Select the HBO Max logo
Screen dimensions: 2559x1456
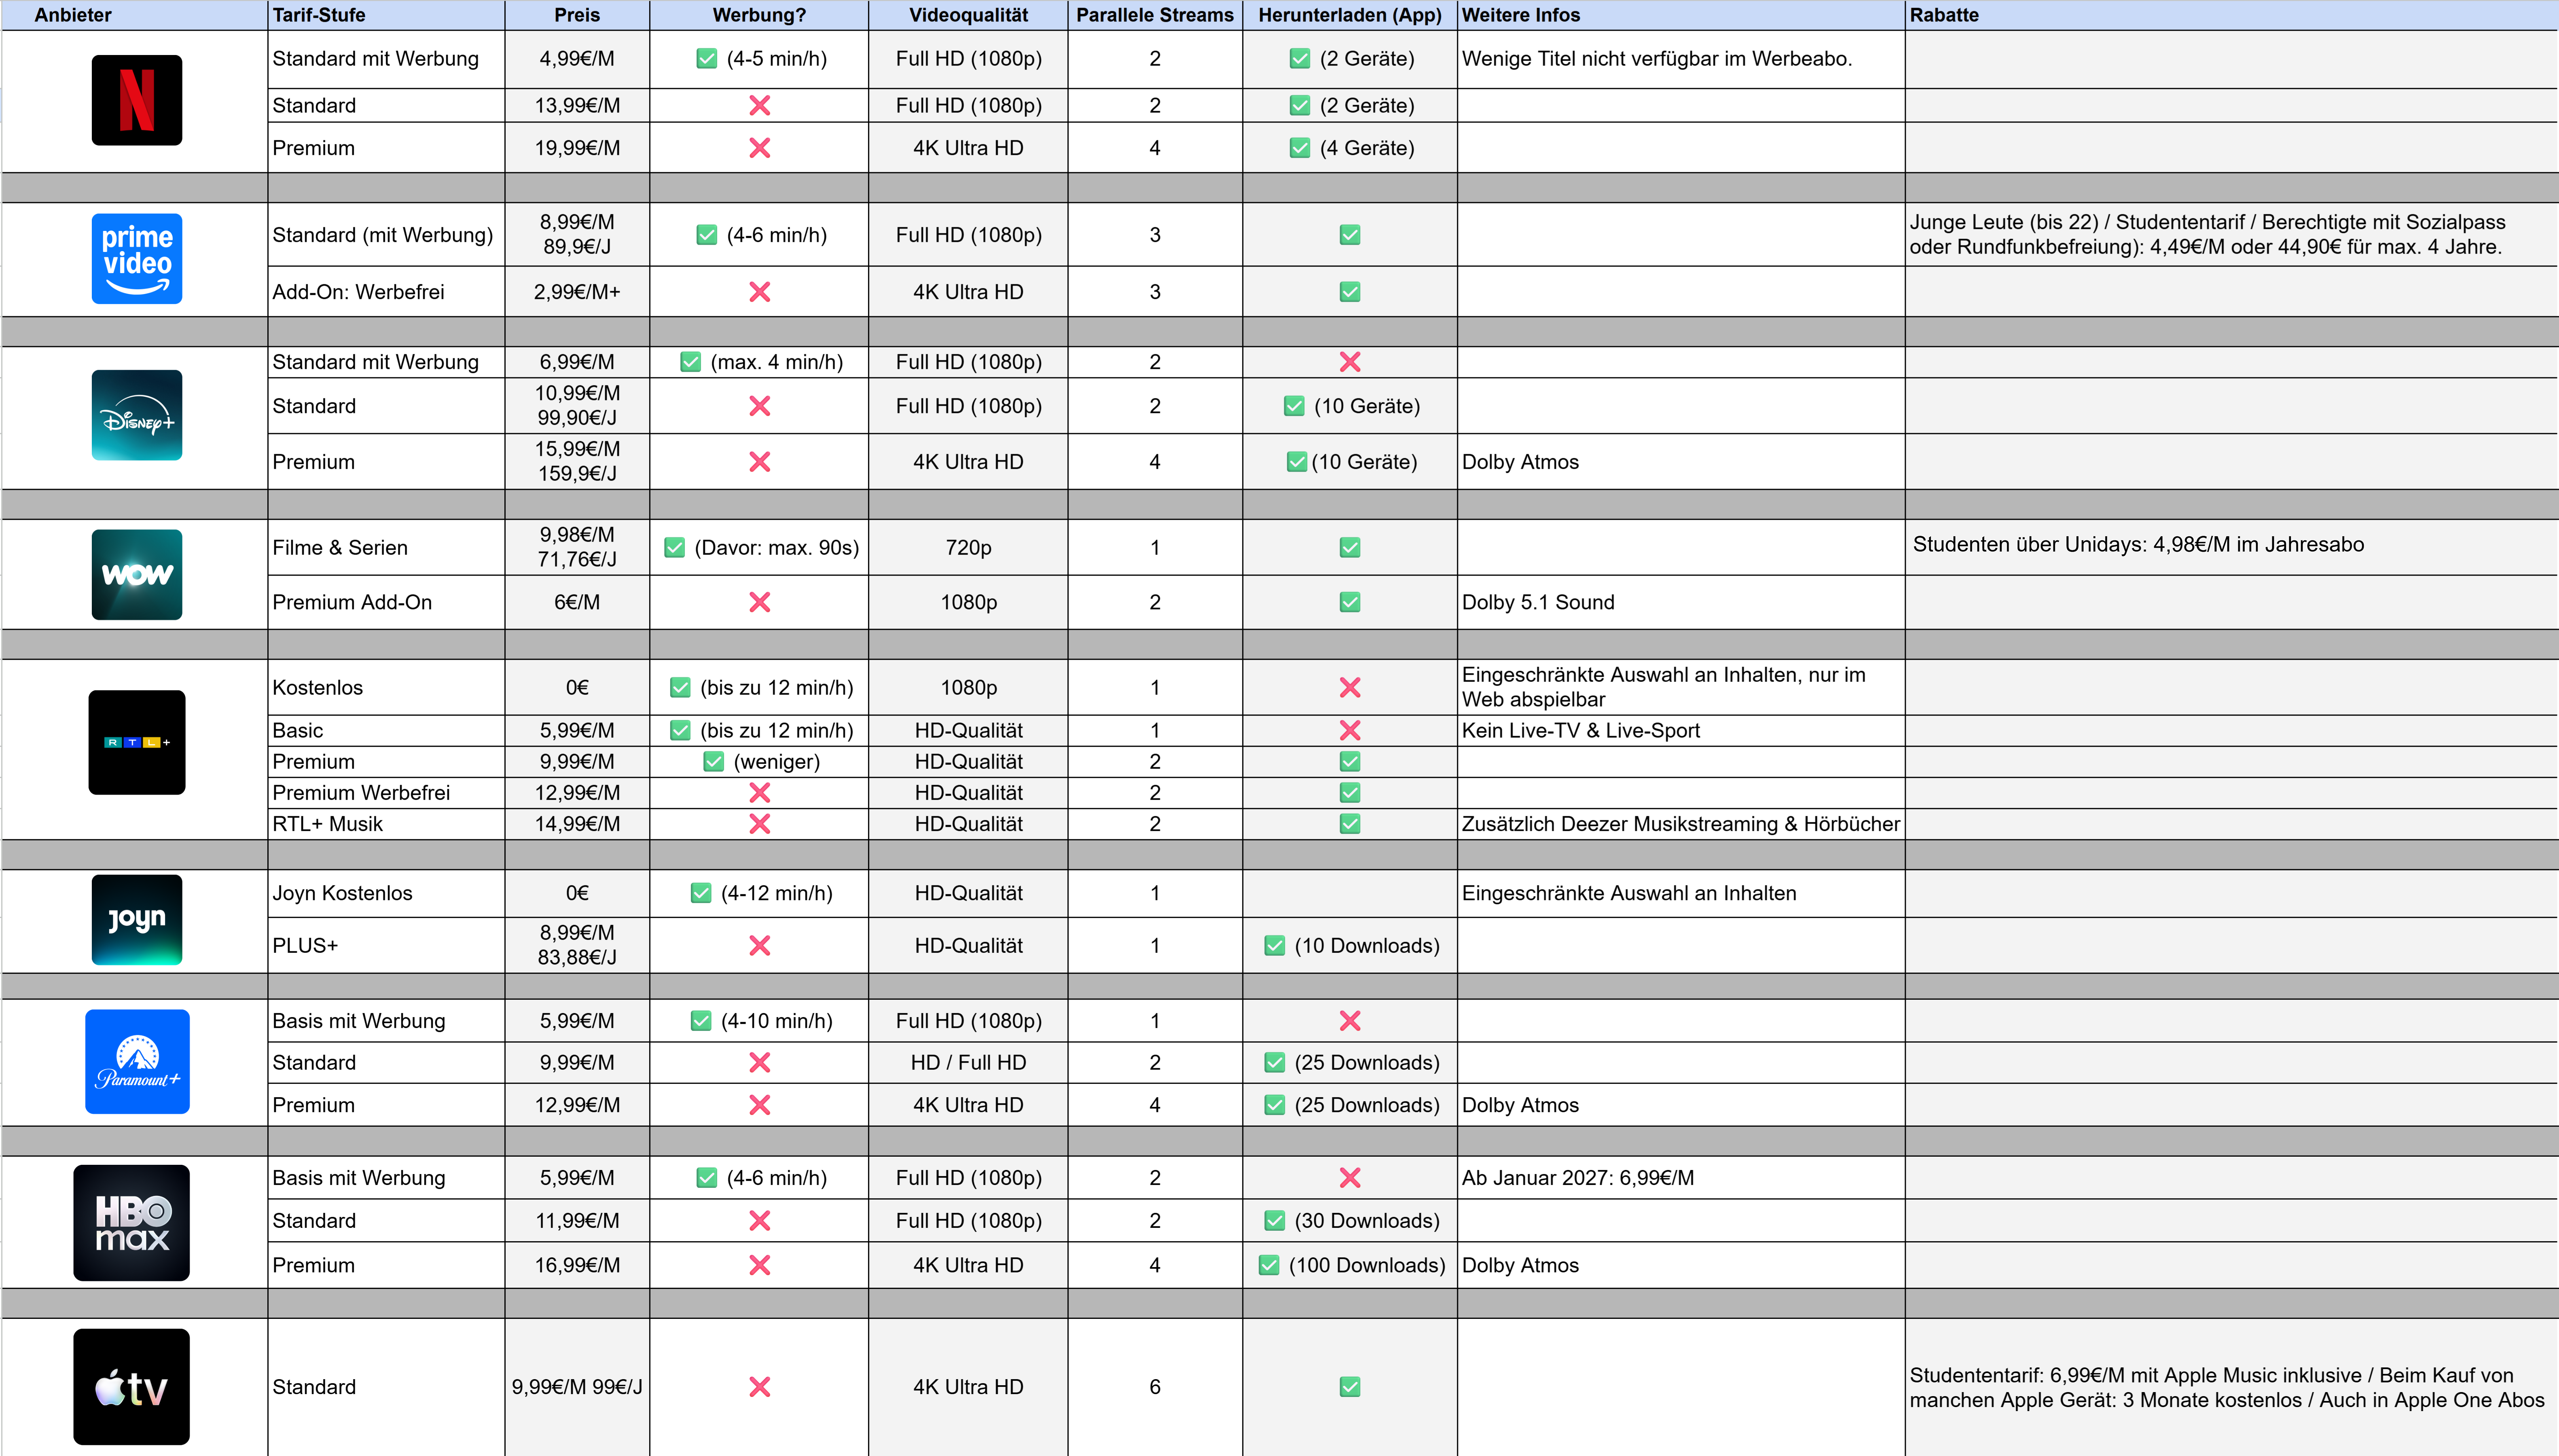click(132, 1223)
